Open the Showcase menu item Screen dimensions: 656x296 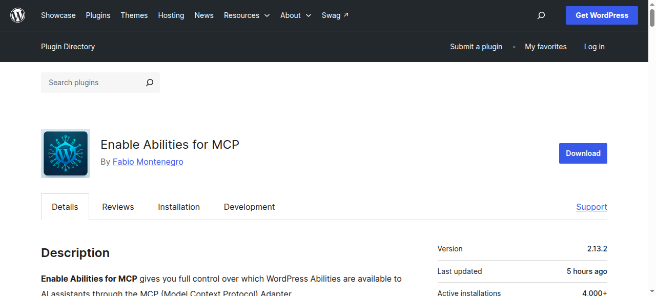pyautogui.click(x=58, y=15)
